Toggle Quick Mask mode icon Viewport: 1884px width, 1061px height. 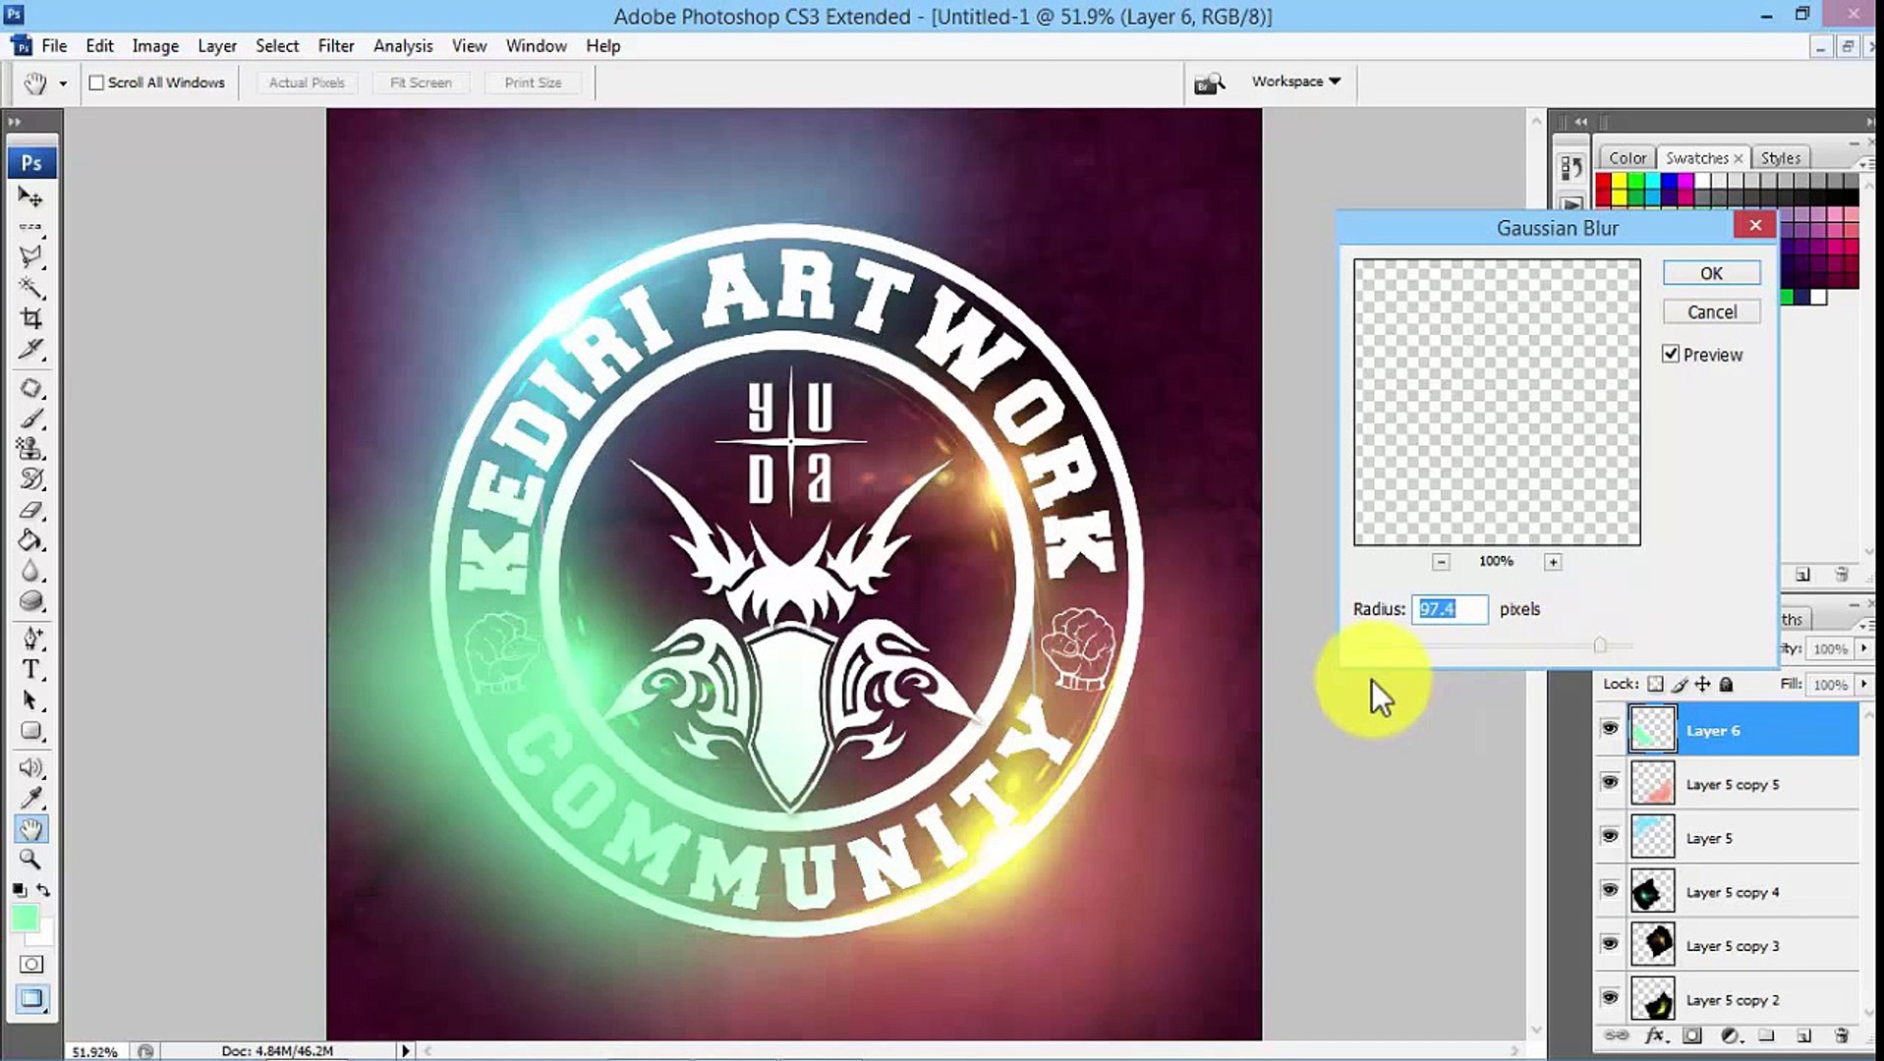point(31,965)
